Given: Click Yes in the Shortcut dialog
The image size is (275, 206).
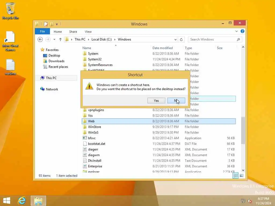Looking at the screenshot, I should pyautogui.click(x=156, y=101).
